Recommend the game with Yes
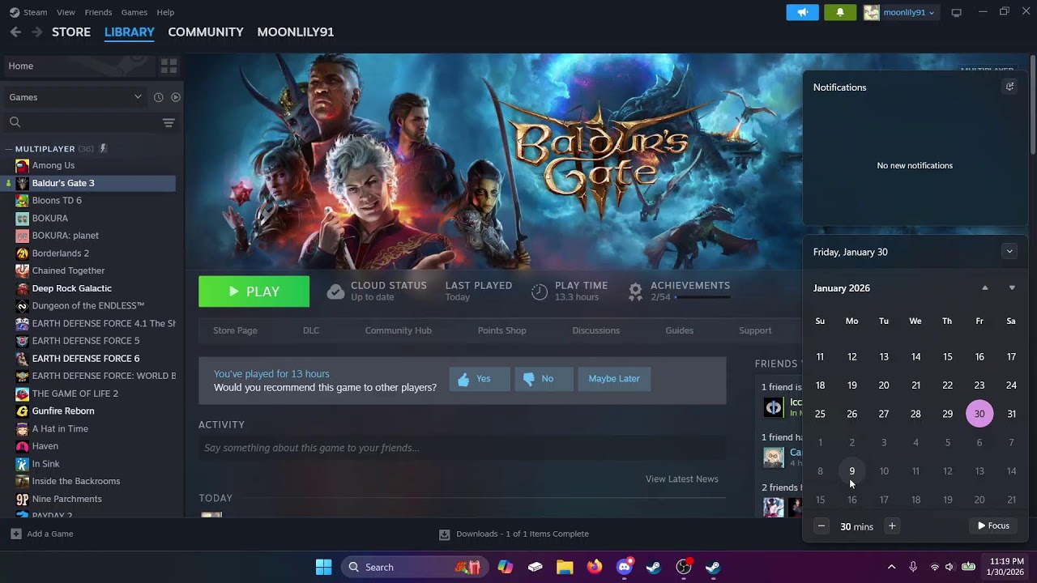 480,379
